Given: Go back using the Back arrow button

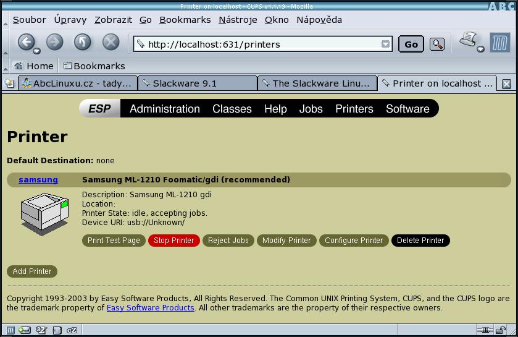Looking at the screenshot, I should coord(26,42).
